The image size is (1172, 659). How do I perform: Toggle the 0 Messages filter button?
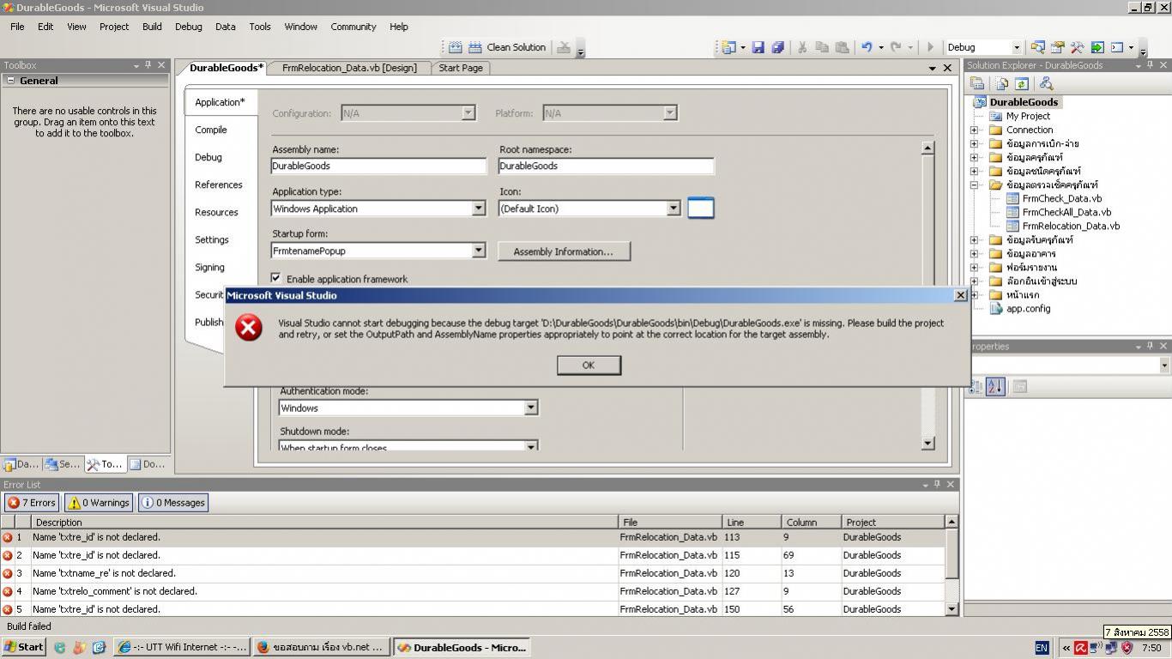coord(173,503)
